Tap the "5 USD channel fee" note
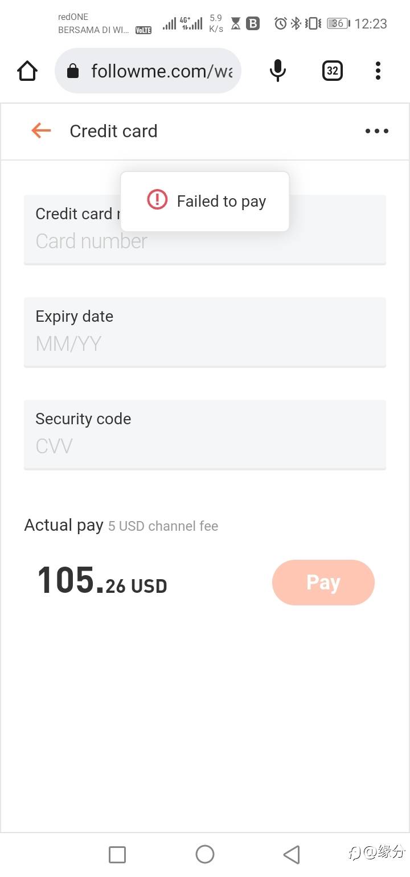This screenshot has height=877, width=410. (x=163, y=526)
